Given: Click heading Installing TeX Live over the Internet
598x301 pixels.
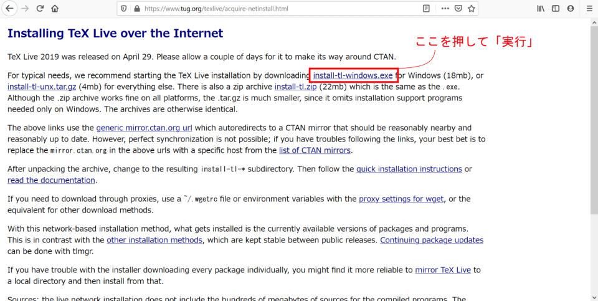Looking at the screenshot, I should point(115,33).
